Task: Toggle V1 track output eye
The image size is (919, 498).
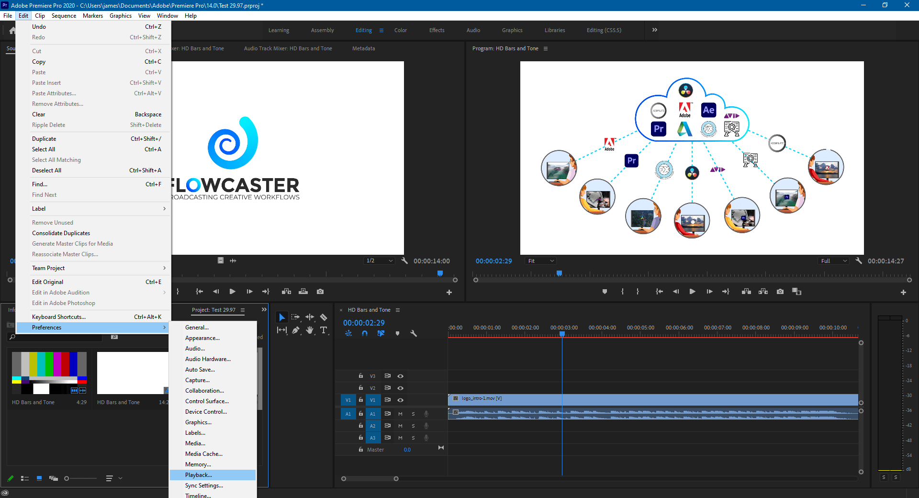Action: 401,400
